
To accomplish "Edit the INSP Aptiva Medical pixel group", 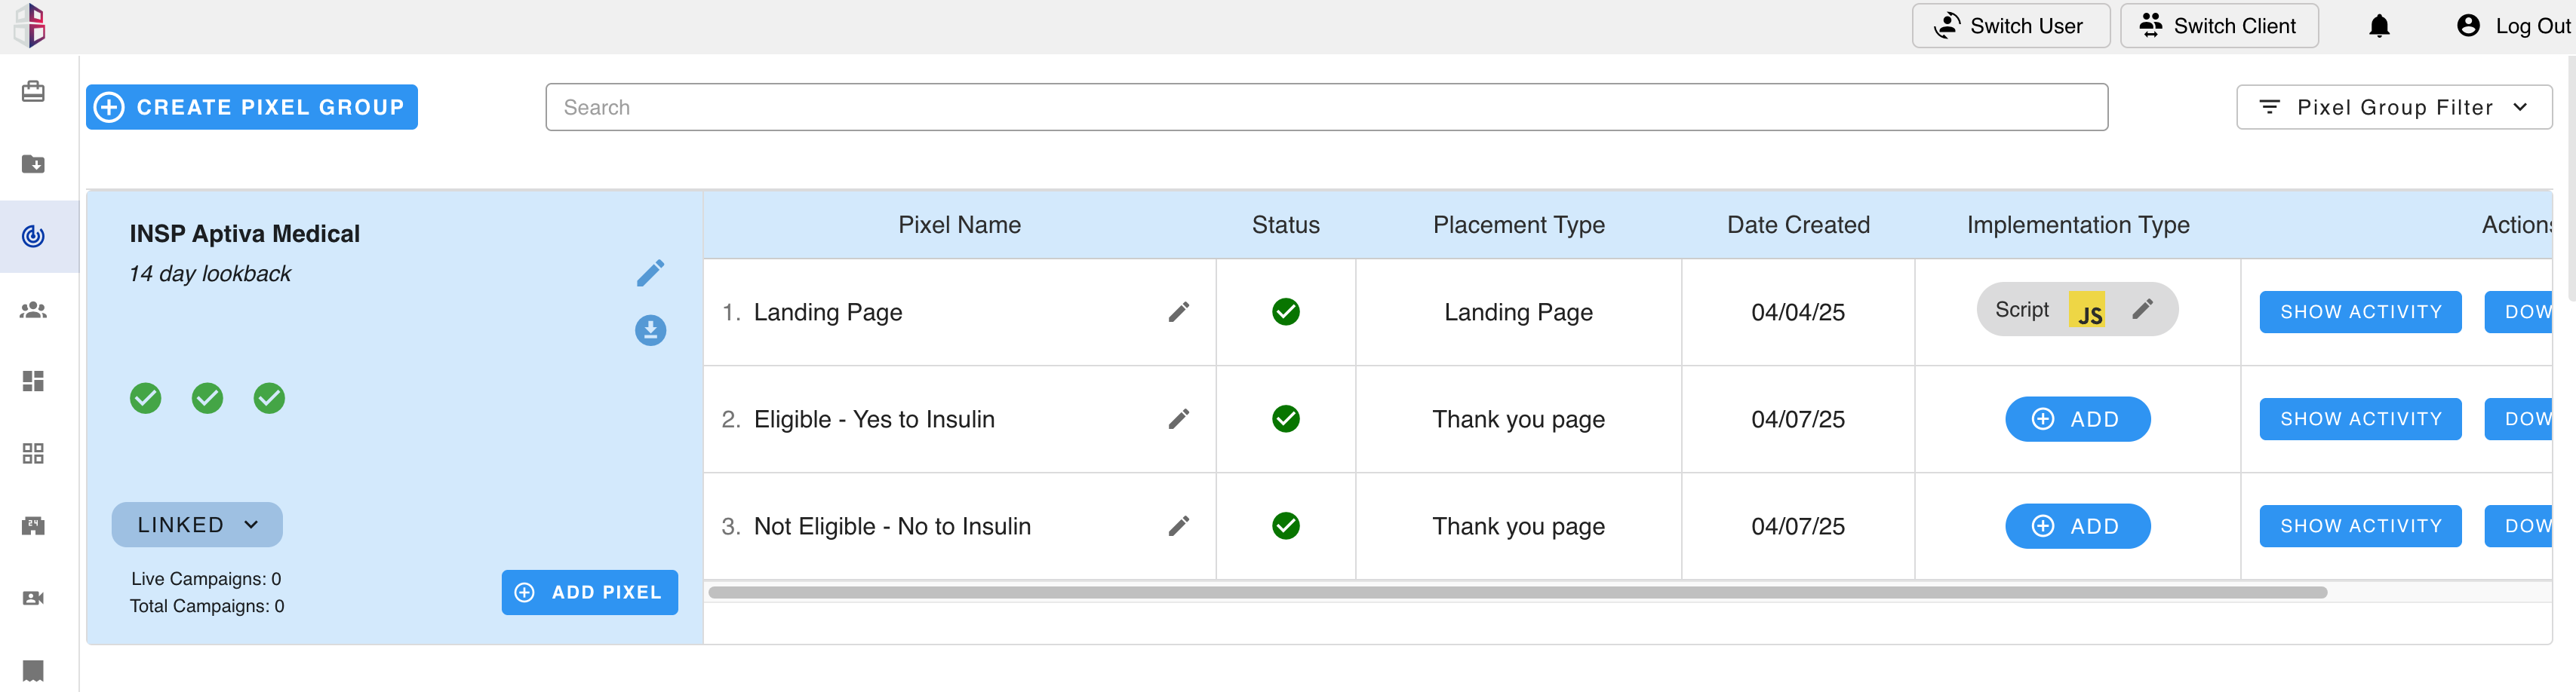I will pyautogui.click(x=650, y=274).
